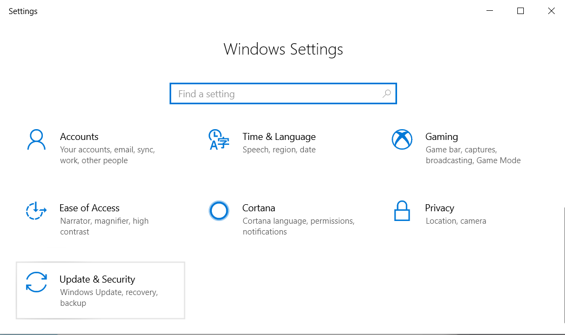
Task: Click the Time & Language clock icon
Action: 219,139
